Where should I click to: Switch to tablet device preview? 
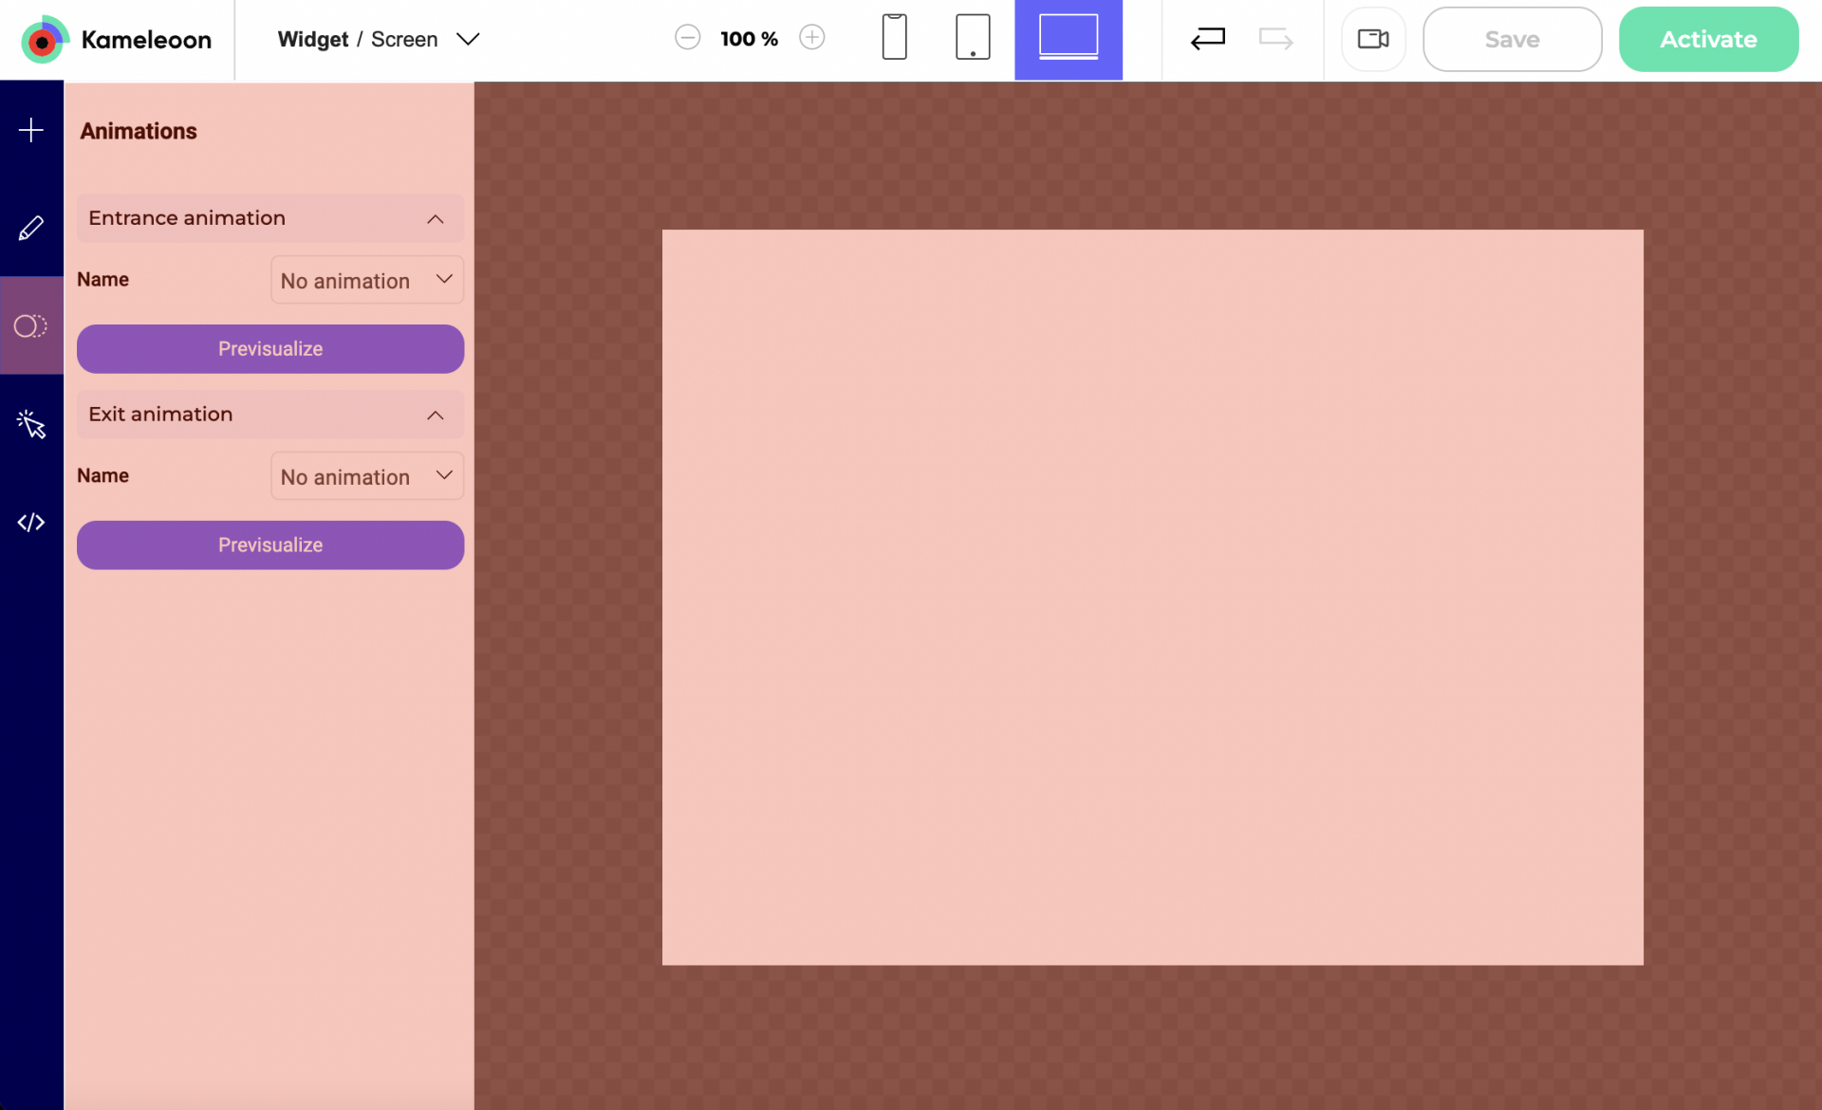973,38
